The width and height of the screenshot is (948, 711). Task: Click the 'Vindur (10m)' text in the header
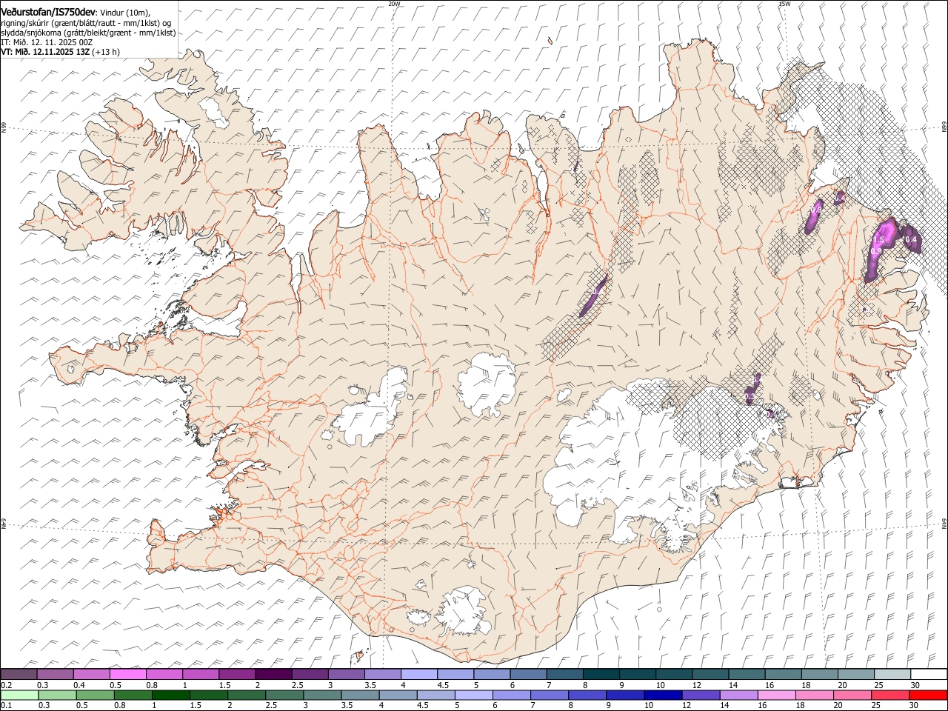coord(125,13)
